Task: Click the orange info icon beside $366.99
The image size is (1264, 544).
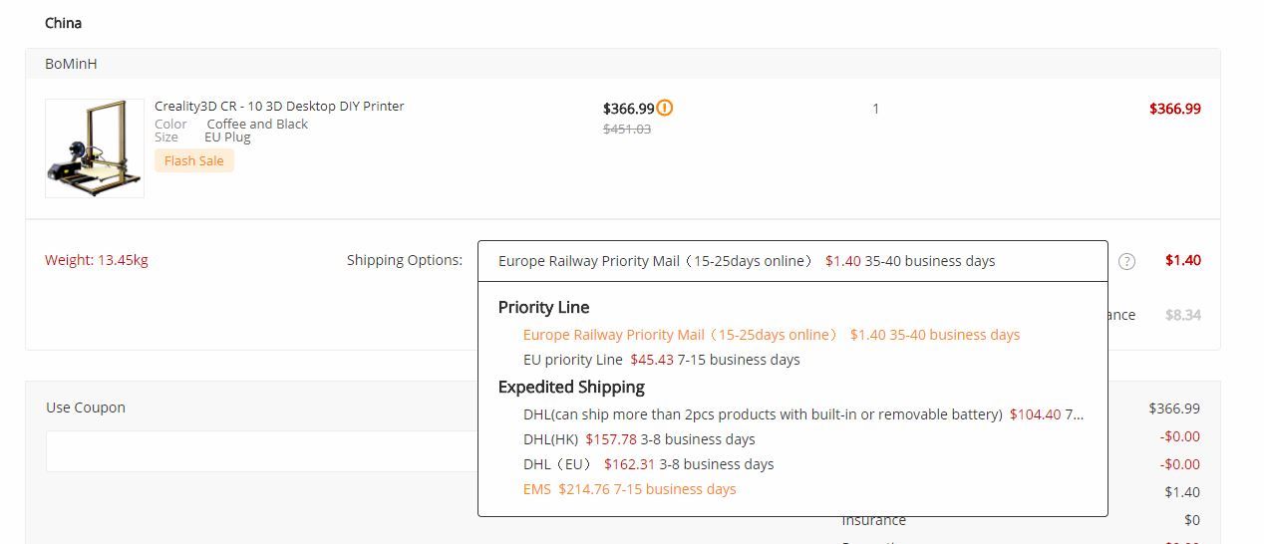Action: 665,108
